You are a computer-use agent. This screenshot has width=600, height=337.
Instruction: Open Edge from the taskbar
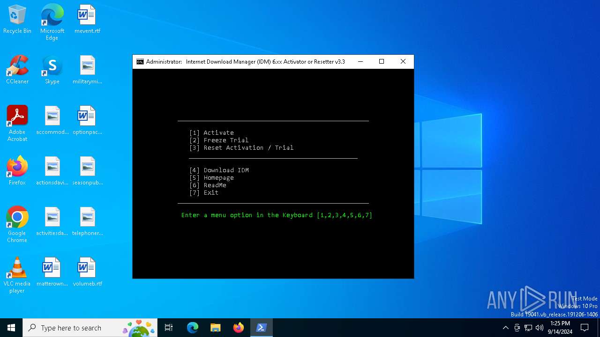coord(193,328)
